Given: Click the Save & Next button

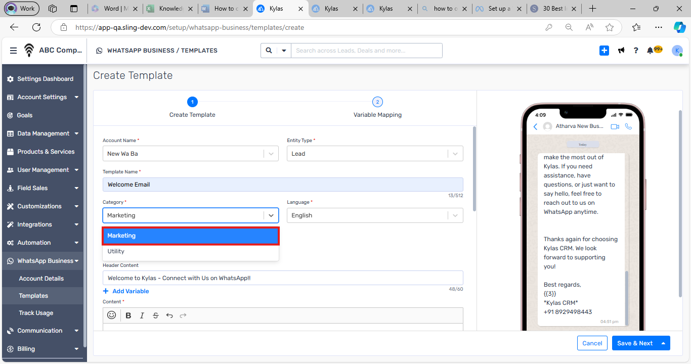Looking at the screenshot, I should pyautogui.click(x=634, y=343).
